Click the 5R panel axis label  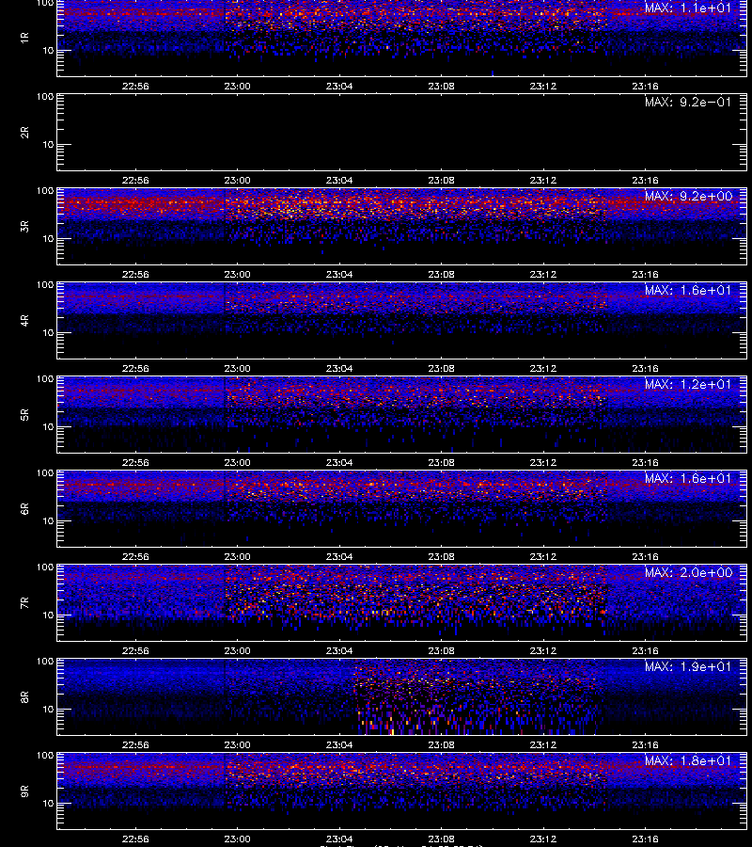point(24,415)
